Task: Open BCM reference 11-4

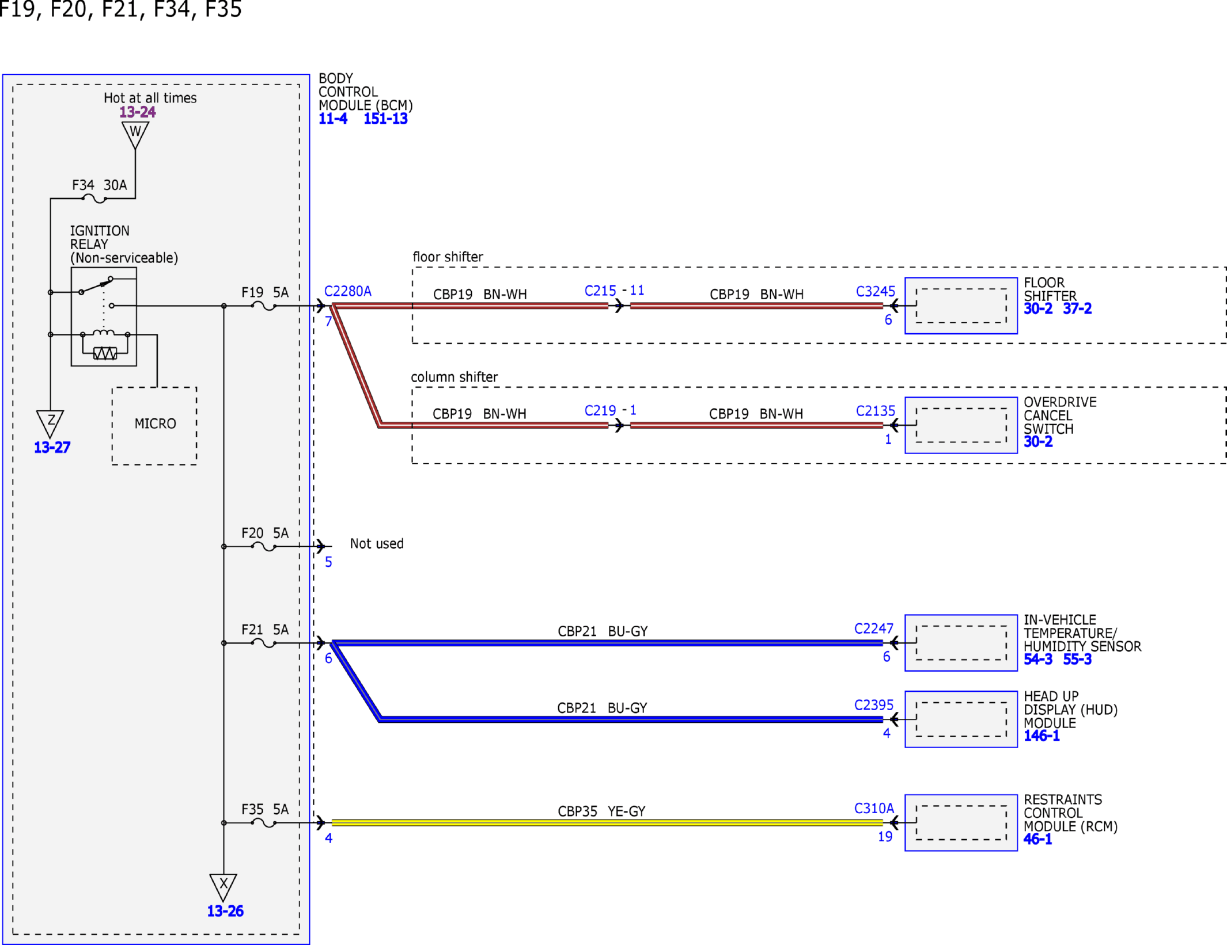Action: (333, 119)
